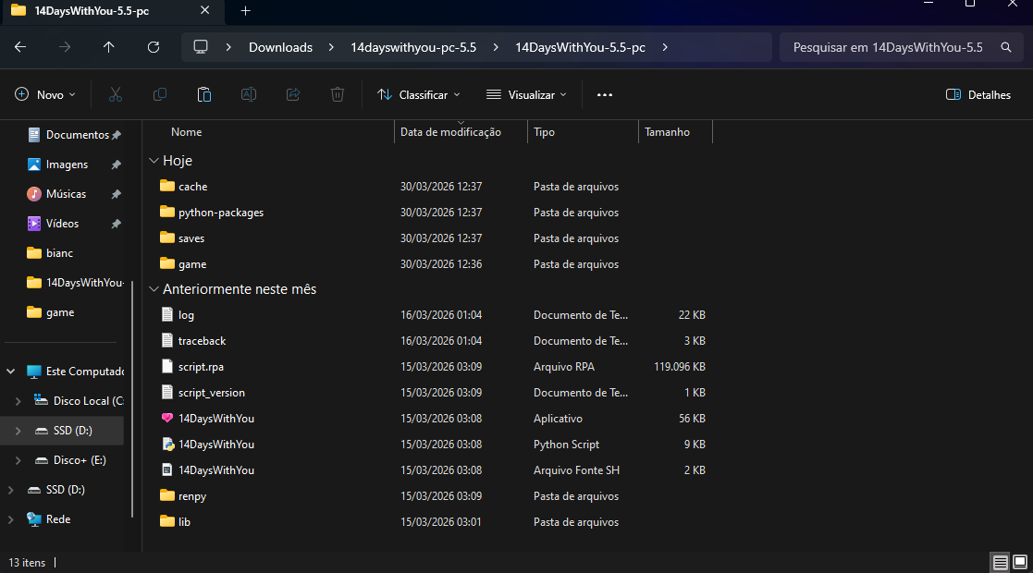Image resolution: width=1033 pixels, height=573 pixels.
Task: Click the Delete trash can icon
Action: (338, 94)
